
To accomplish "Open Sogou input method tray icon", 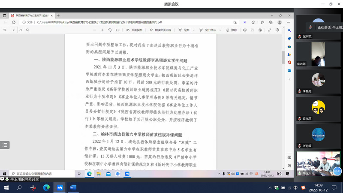I will [303, 188].
